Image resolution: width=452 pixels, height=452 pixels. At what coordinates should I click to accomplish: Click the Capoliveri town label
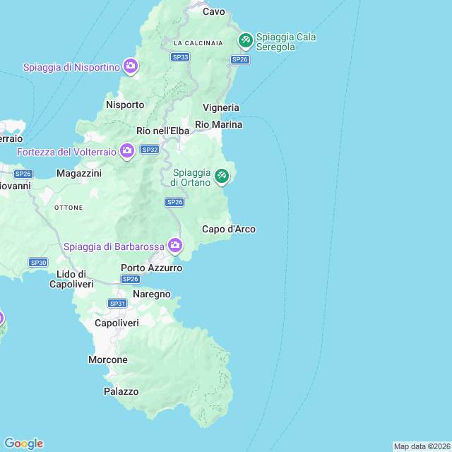(117, 323)
